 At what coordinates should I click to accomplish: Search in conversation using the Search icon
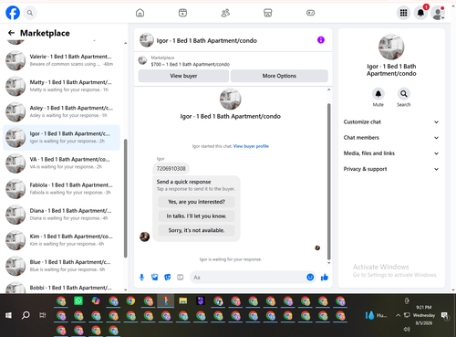pyautogui.click(x=404, y=94)
